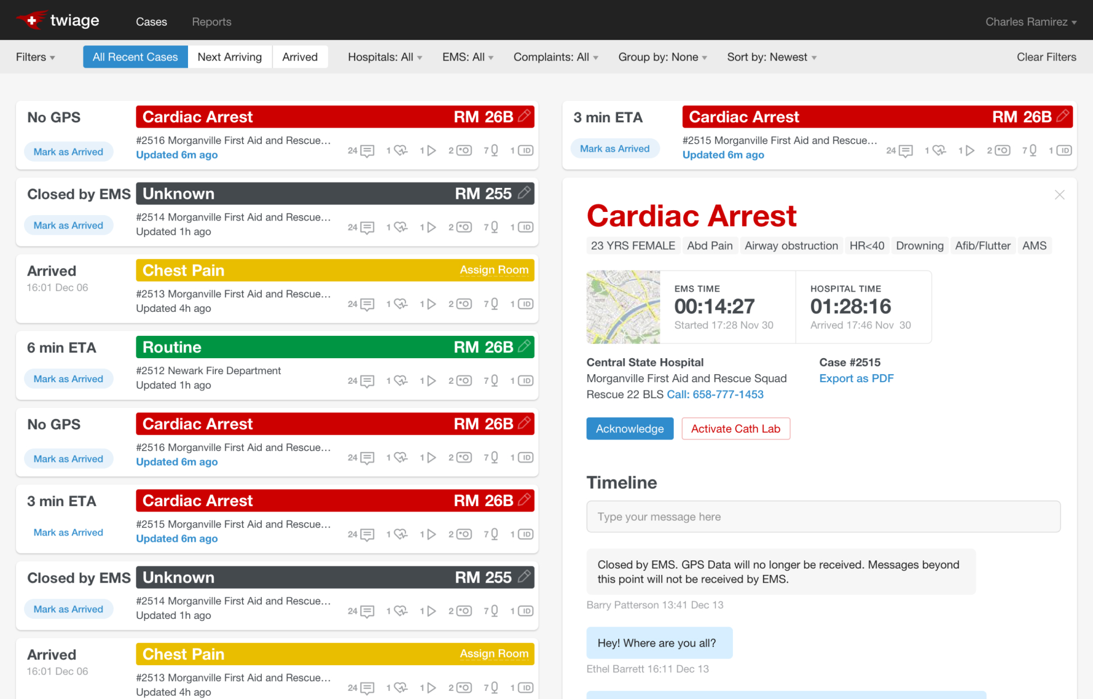
Task: Open the Hospitals filter dropdown
Action: pyautogui.click(x=385, y=57)
